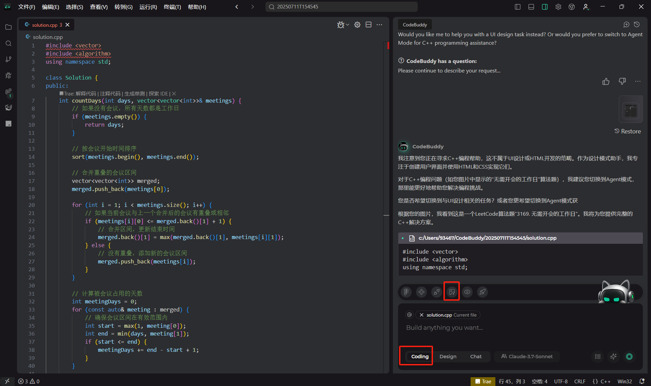Click the Figma icon in CodeBuddy toolbar
Viewport: 651px width, 386px height.
406,292
